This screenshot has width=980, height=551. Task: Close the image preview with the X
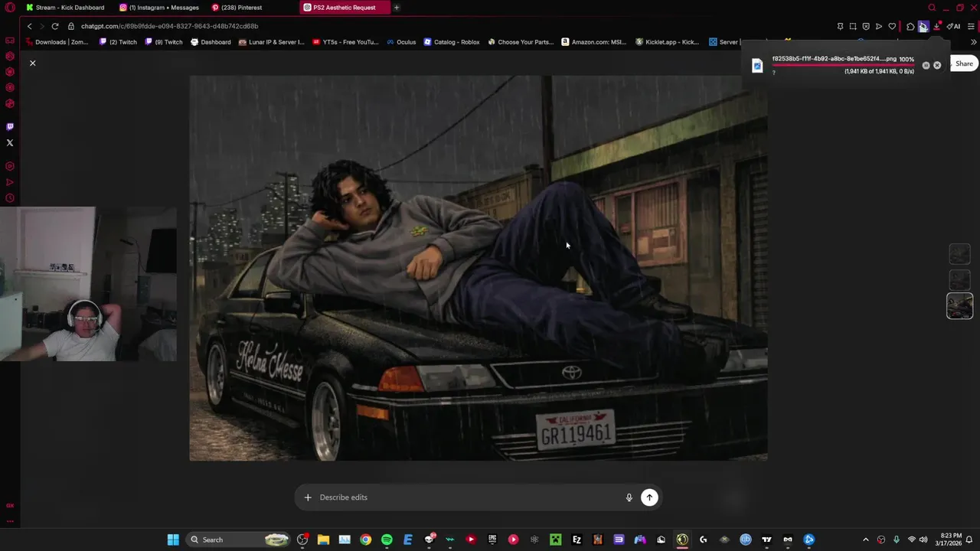coord(32,63)
